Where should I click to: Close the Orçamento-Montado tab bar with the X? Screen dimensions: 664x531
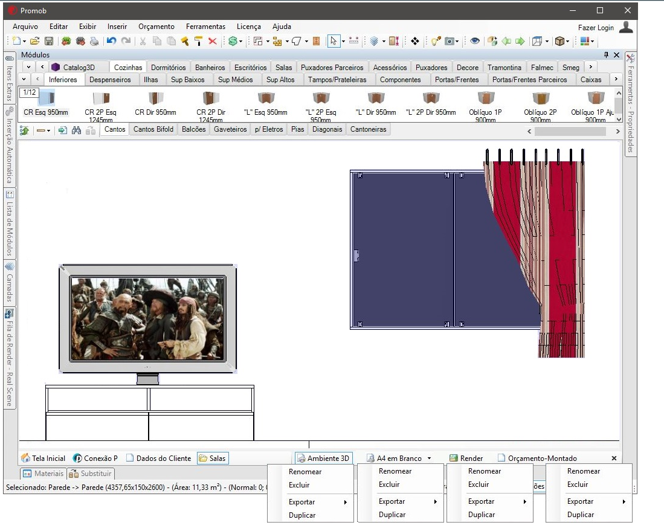(x=614, y=458)
